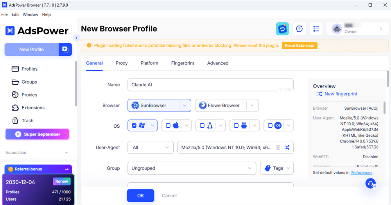
Task: Check the Android OS checkbox
Action: click(237, 125)
